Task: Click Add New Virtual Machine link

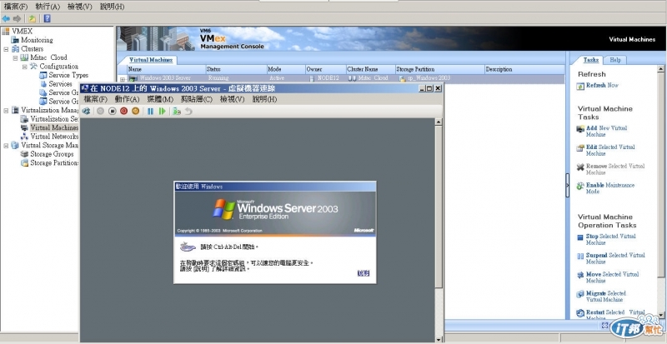Action: (x=607, y=131)
